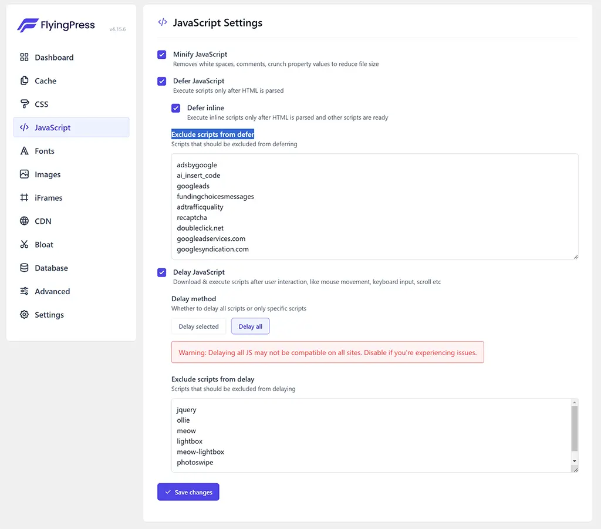Viewport: 601px width, 529px height.
Task: Disable the Minify JavaScript checkbox
Action: pos(161,54)
